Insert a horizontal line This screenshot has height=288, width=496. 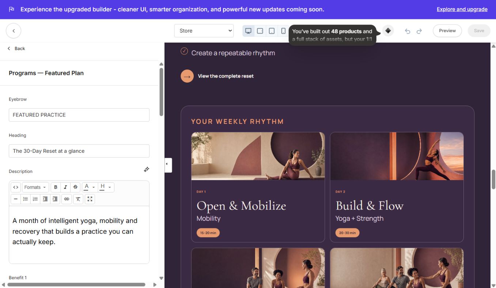(x=16, y=199)
